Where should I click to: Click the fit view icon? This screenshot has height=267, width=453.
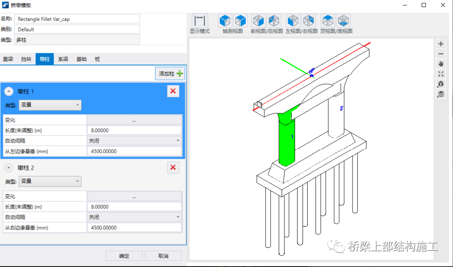coord(440,74)
